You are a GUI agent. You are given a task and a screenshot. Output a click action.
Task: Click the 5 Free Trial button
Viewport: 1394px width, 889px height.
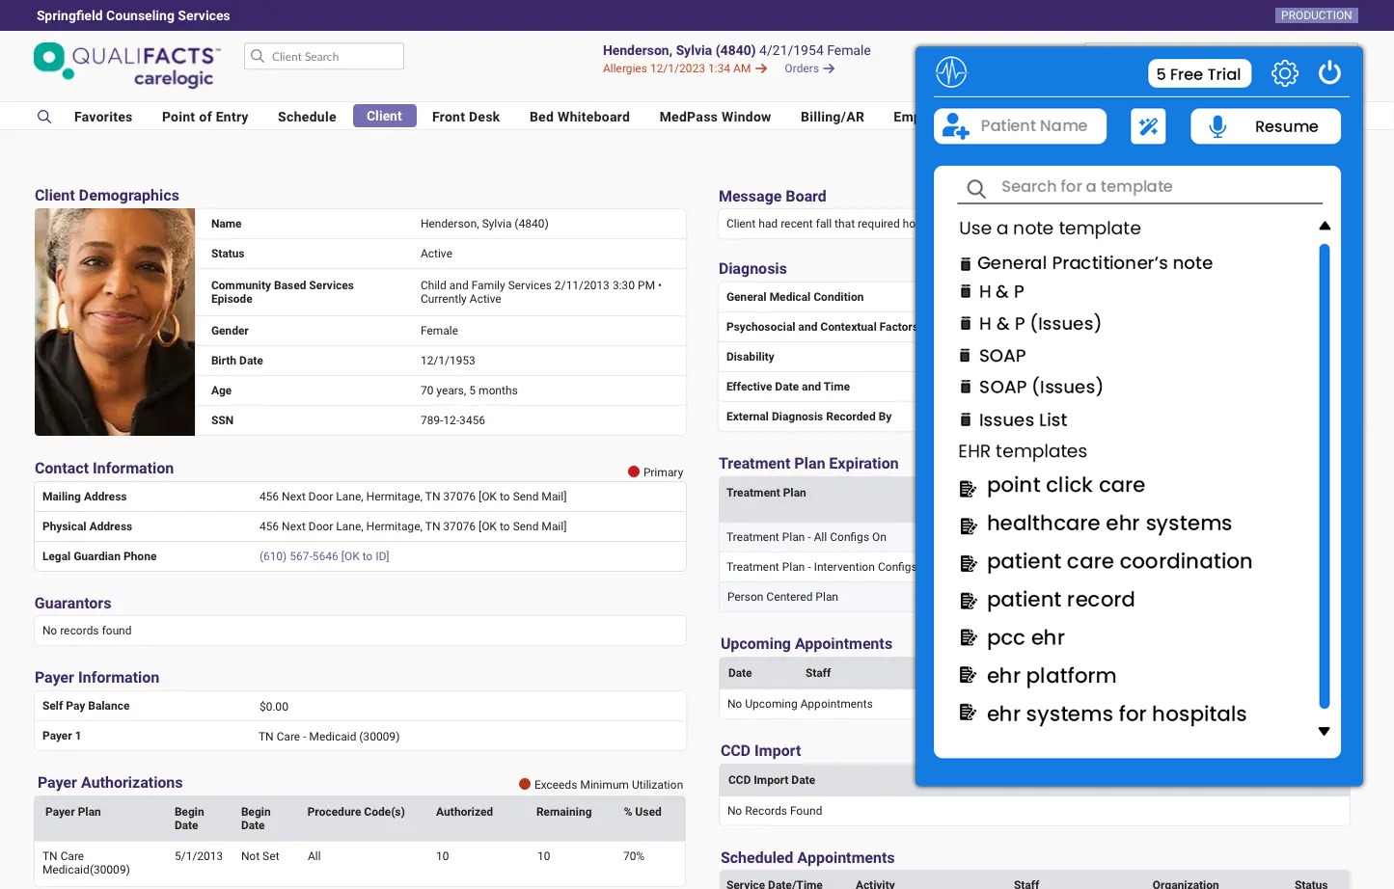click(1199, 72)
